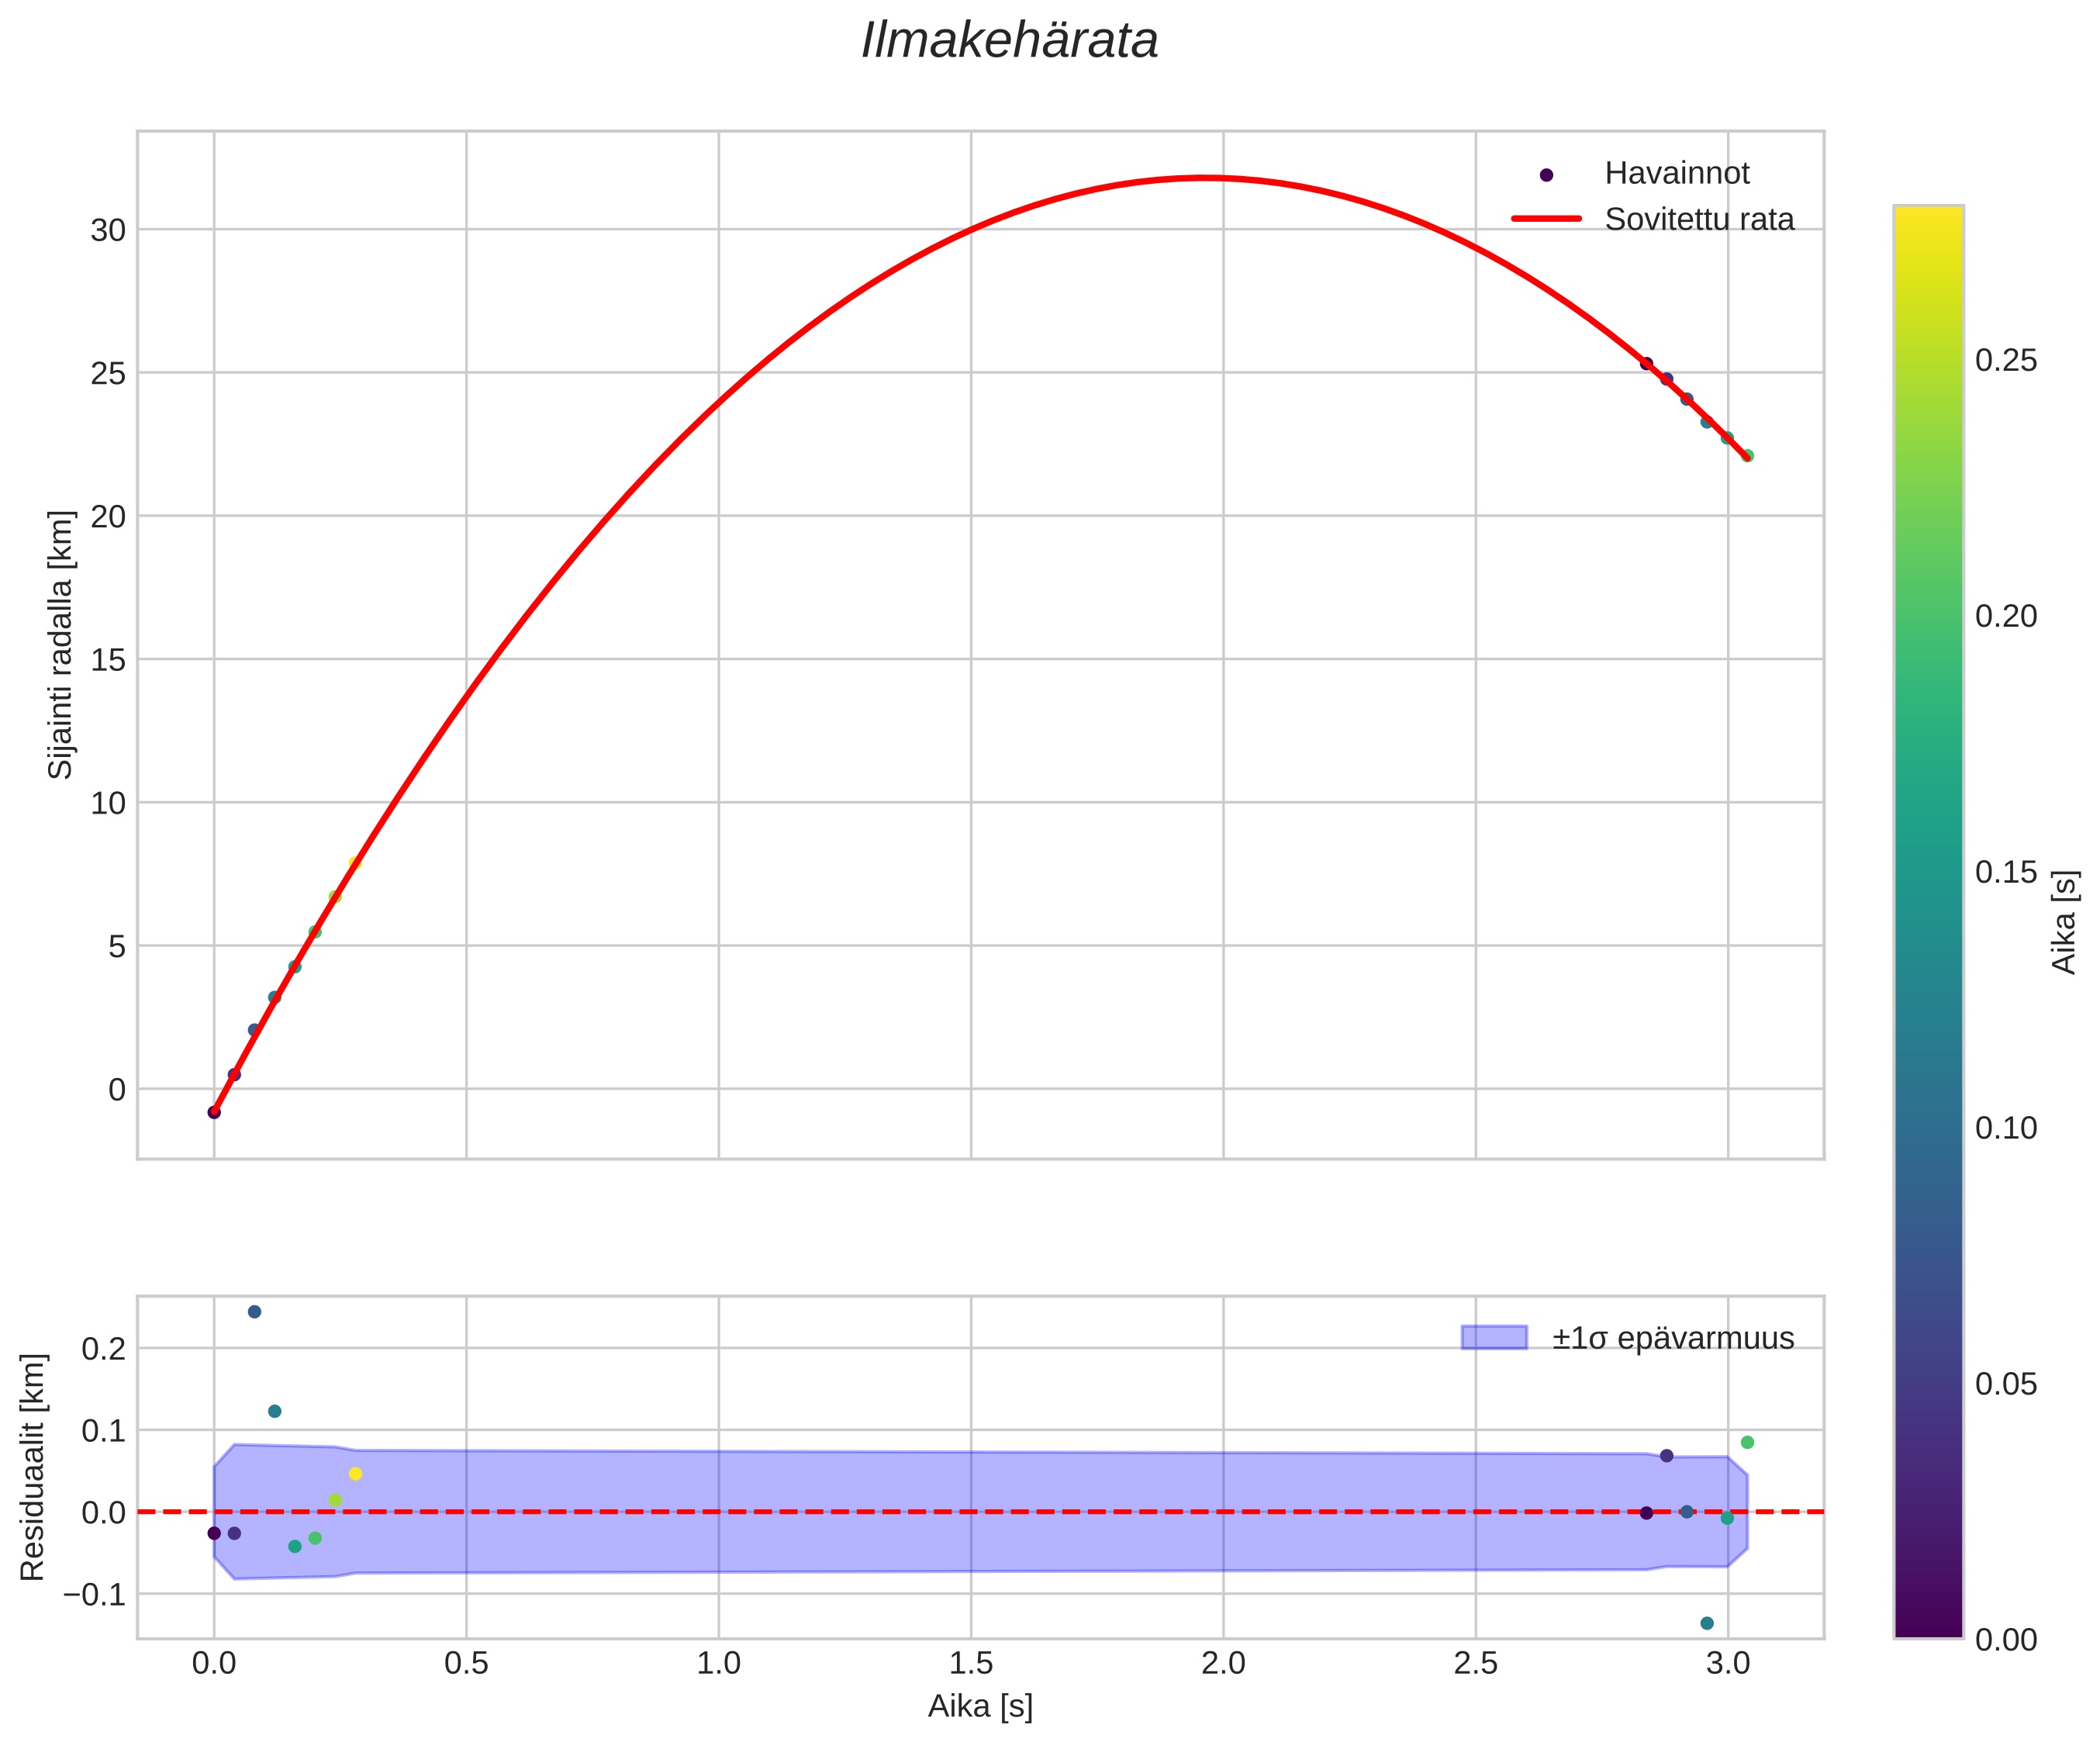Click the Havainnot legend marker dot
Viewport: 2100px width, 1742px height.
(x=1547, y=175)
